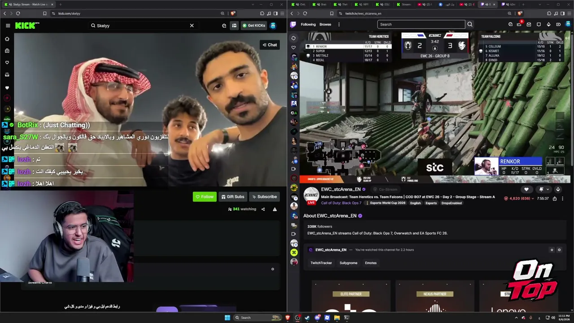Open Twitch more options three-dot menu
Image resolution: width=574 pixels, height=323 pixels.
(339, 25)
